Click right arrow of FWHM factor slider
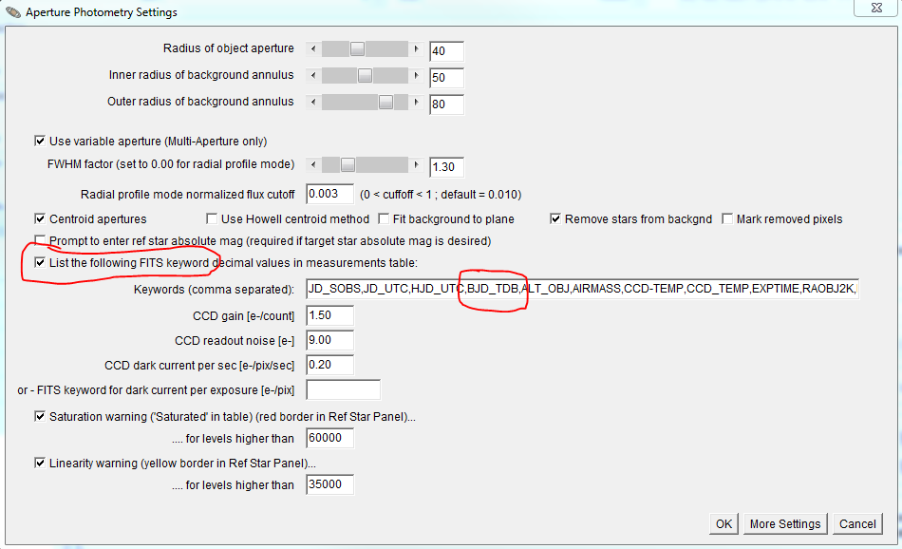 [416, 164]
